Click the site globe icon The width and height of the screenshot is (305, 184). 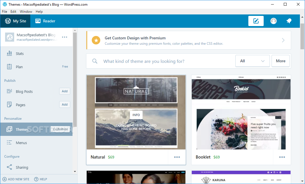(10, 37)
